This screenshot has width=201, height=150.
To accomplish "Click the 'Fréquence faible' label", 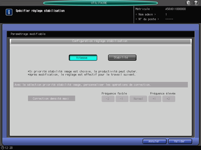I will click(x=114, y=94).
